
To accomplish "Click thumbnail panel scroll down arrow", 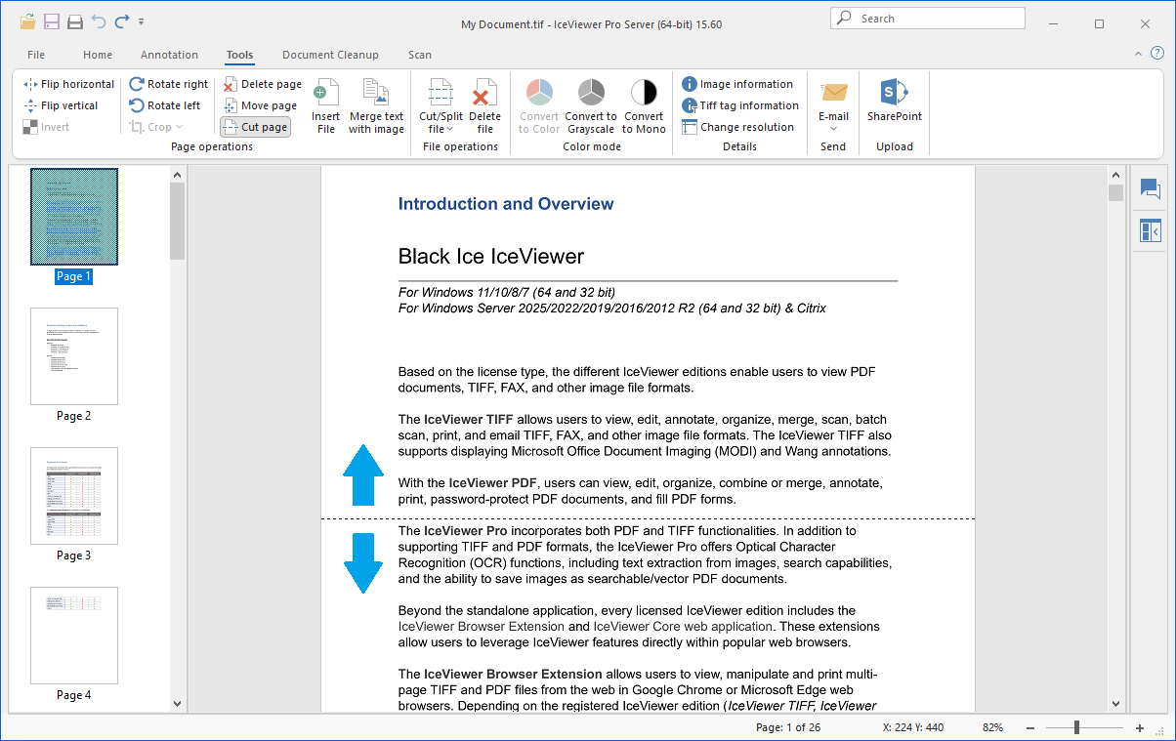I will click(x=177, y=703).
